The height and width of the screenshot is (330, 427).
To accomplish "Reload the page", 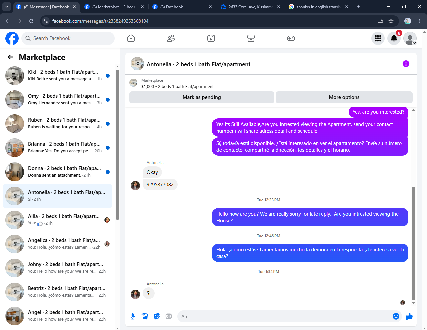I will click(31, 21).
